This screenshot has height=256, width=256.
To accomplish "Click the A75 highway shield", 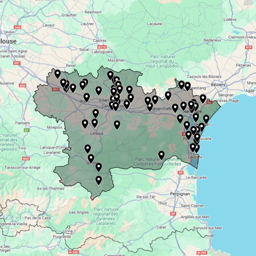I will [x=249, y=47].
